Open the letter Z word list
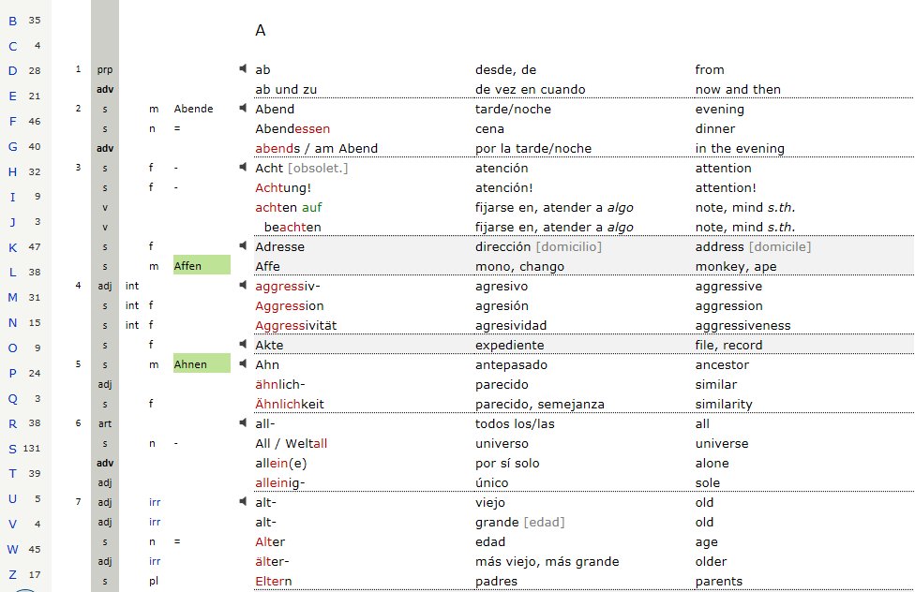This screenshot has height=592, width=915. point(13,574)
